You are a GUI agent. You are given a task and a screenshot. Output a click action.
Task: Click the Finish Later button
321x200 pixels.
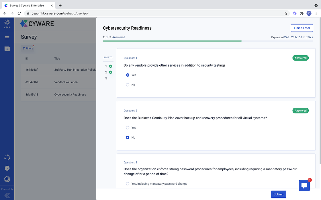[302, 28]
